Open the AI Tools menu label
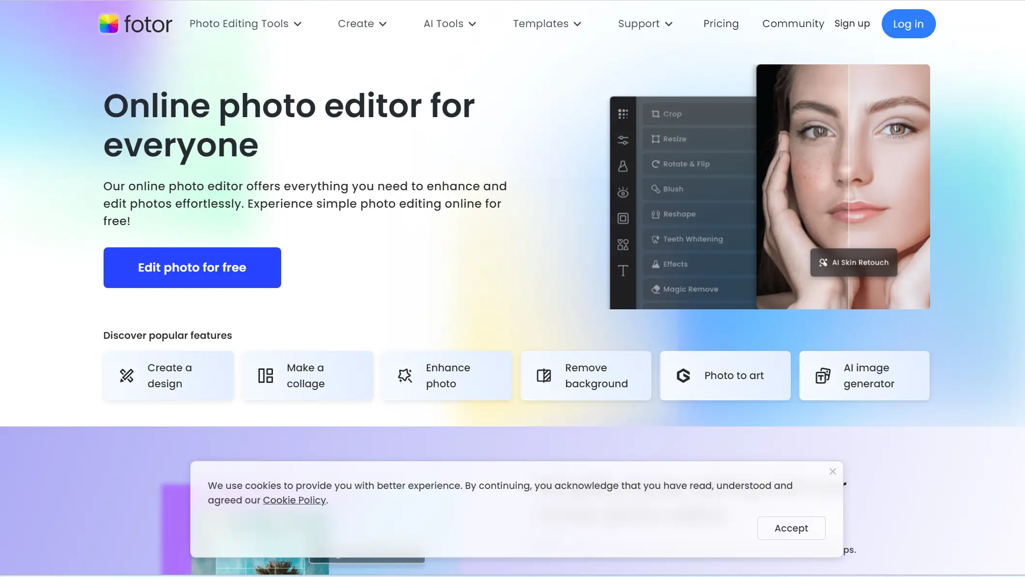Image resolution: width=1025 pixels, height=577 pixels. click(x=443, y=24)
